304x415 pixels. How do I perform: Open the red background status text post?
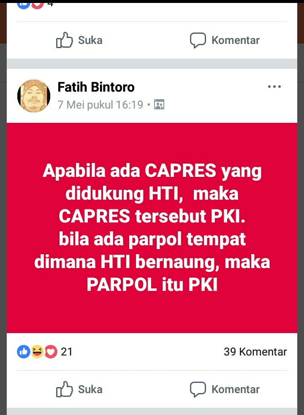point(152,228)
